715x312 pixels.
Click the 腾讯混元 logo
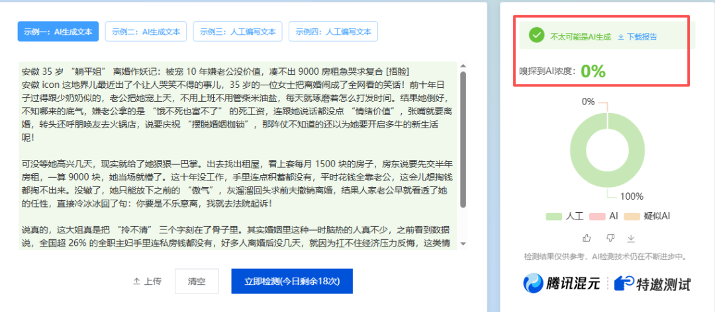click(561, 284)
